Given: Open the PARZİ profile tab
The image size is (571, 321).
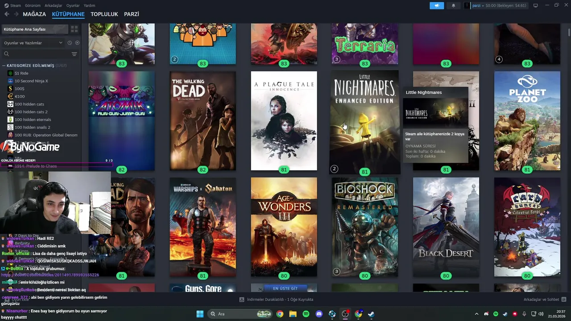Looking at the screenshot, I should click(132, 14).
